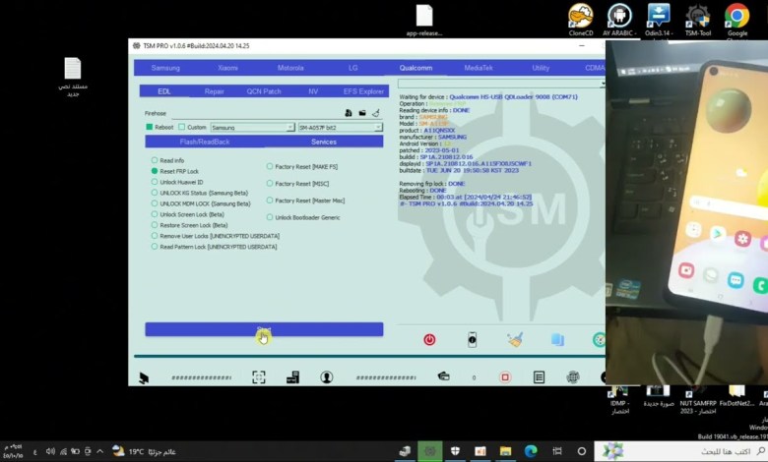
Task: Open the Flash/ReadBack section
Action: point(204,142)
